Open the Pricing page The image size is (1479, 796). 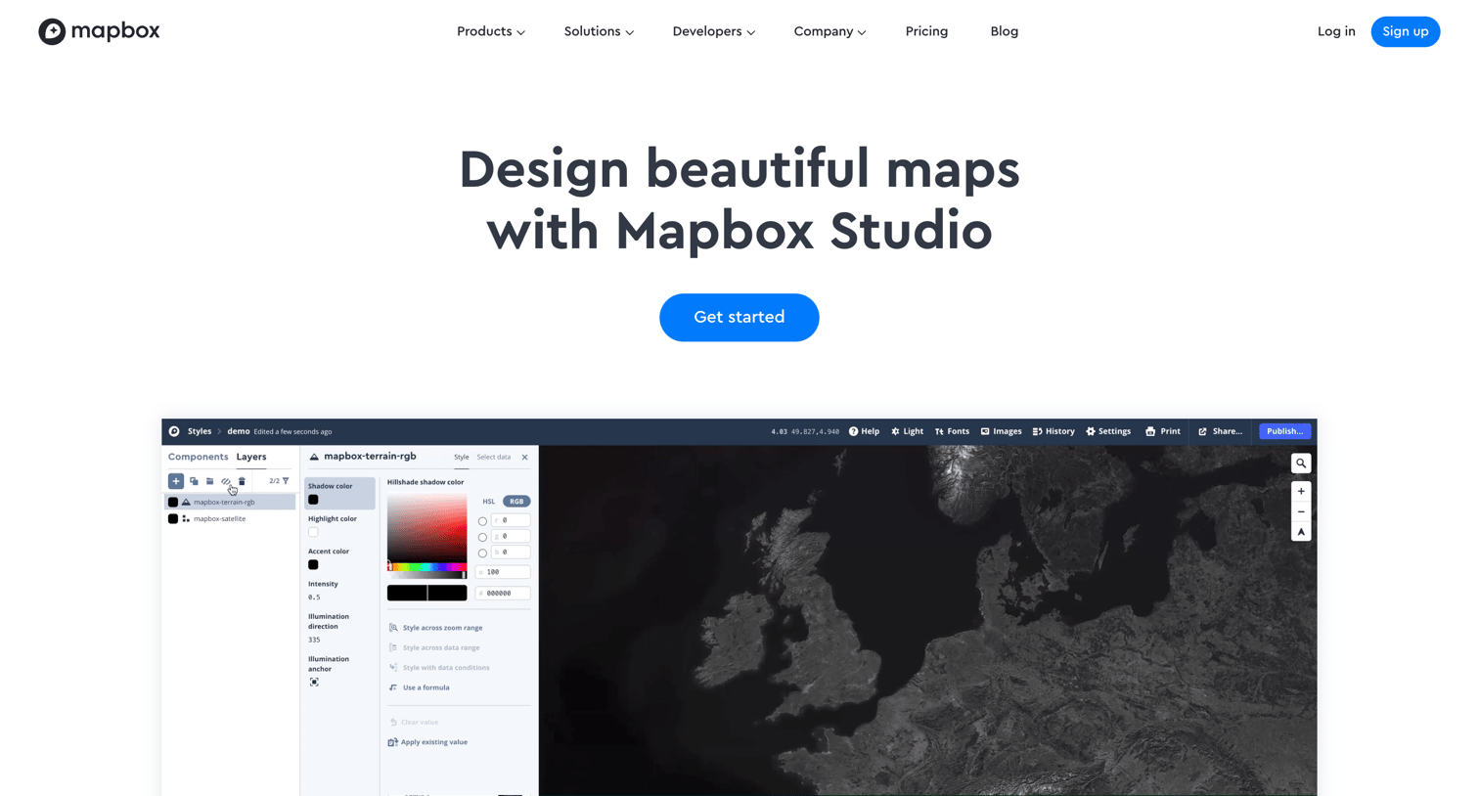926,31
